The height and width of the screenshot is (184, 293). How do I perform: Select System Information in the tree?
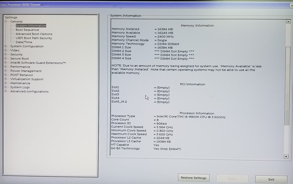pyautogui.click(x=31, y=25)
